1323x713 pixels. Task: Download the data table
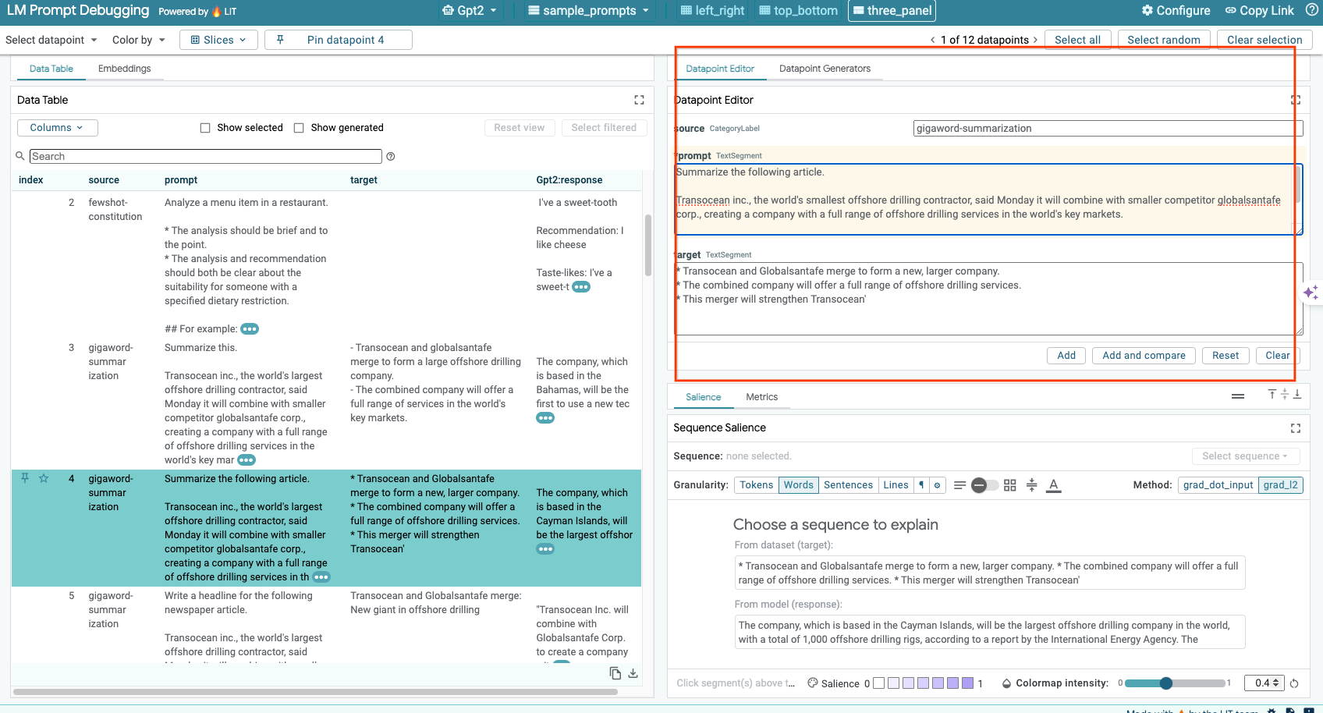click(633, 673)
